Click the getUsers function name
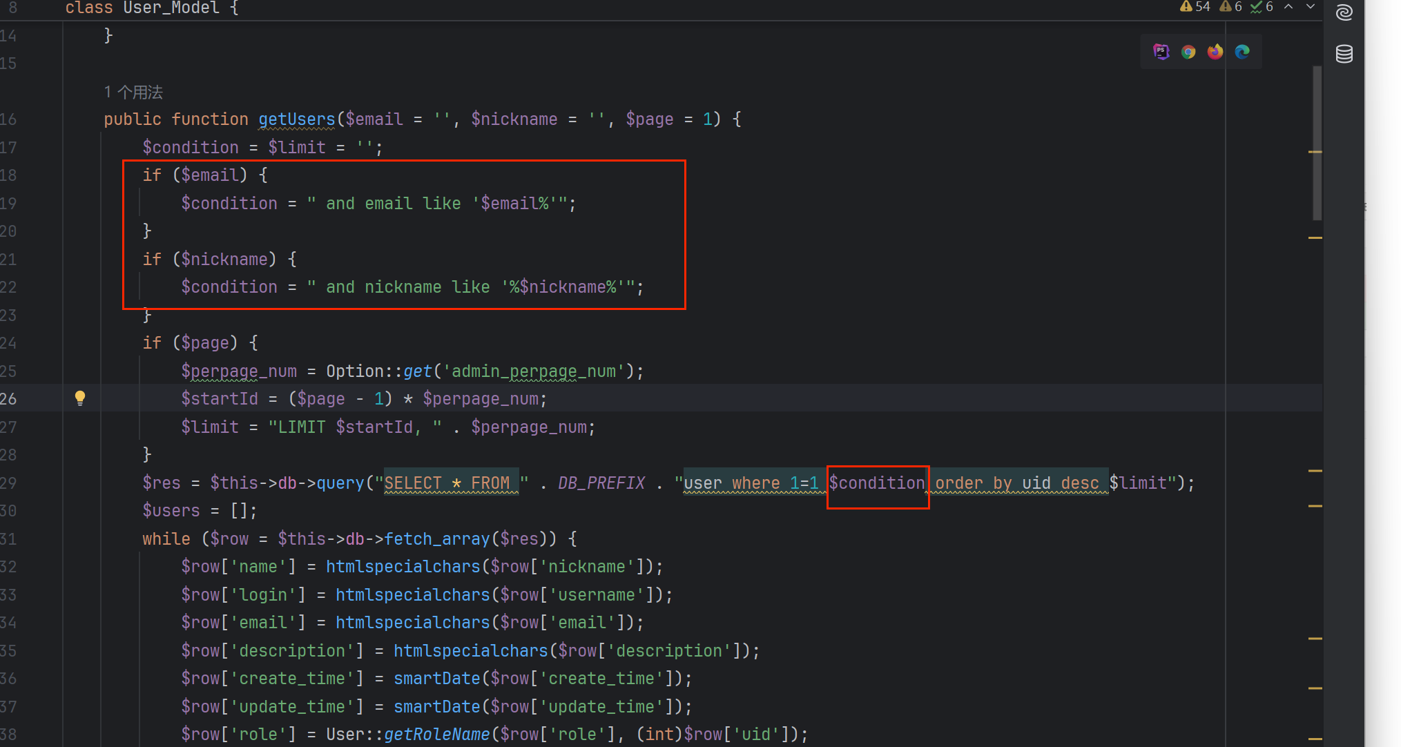 [296, 119]
